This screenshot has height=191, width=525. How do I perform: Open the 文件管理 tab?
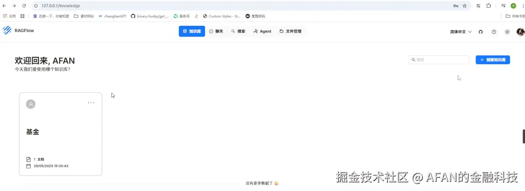pyautogui.click(x=291, y=31)
